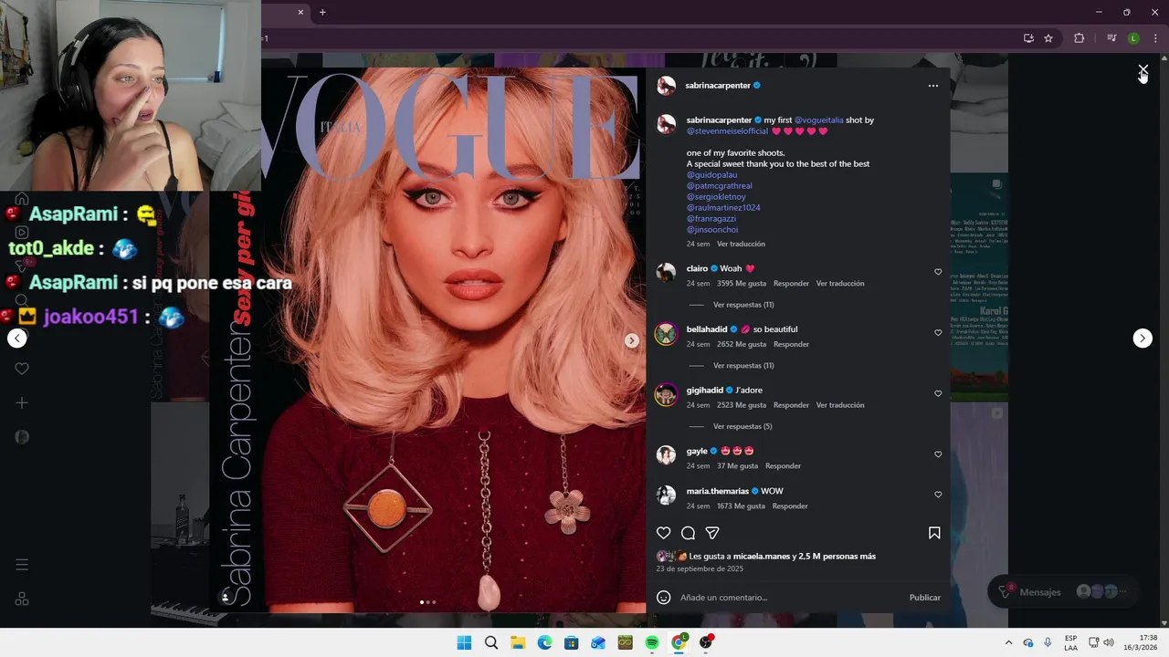This screenshot has width=1169, height=657.
Task: Show next photo in the carousel
Action: (x=631, y=340)
